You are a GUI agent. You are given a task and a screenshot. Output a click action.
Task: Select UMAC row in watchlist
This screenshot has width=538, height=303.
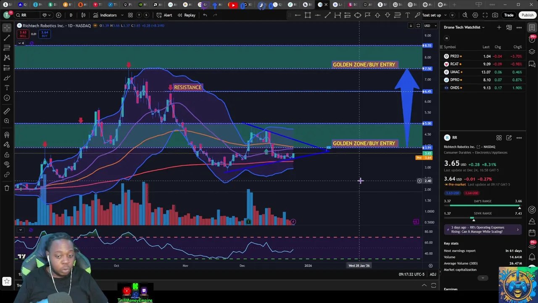tap(483, 72)
